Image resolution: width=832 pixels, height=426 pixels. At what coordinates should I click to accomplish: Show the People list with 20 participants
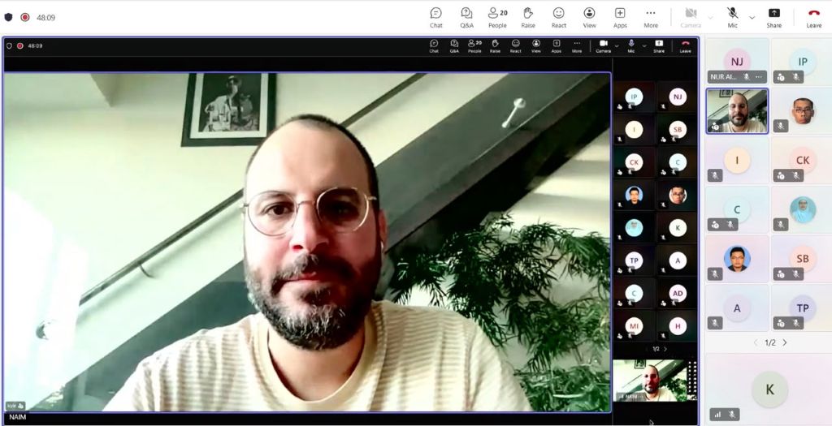point(498,17)
